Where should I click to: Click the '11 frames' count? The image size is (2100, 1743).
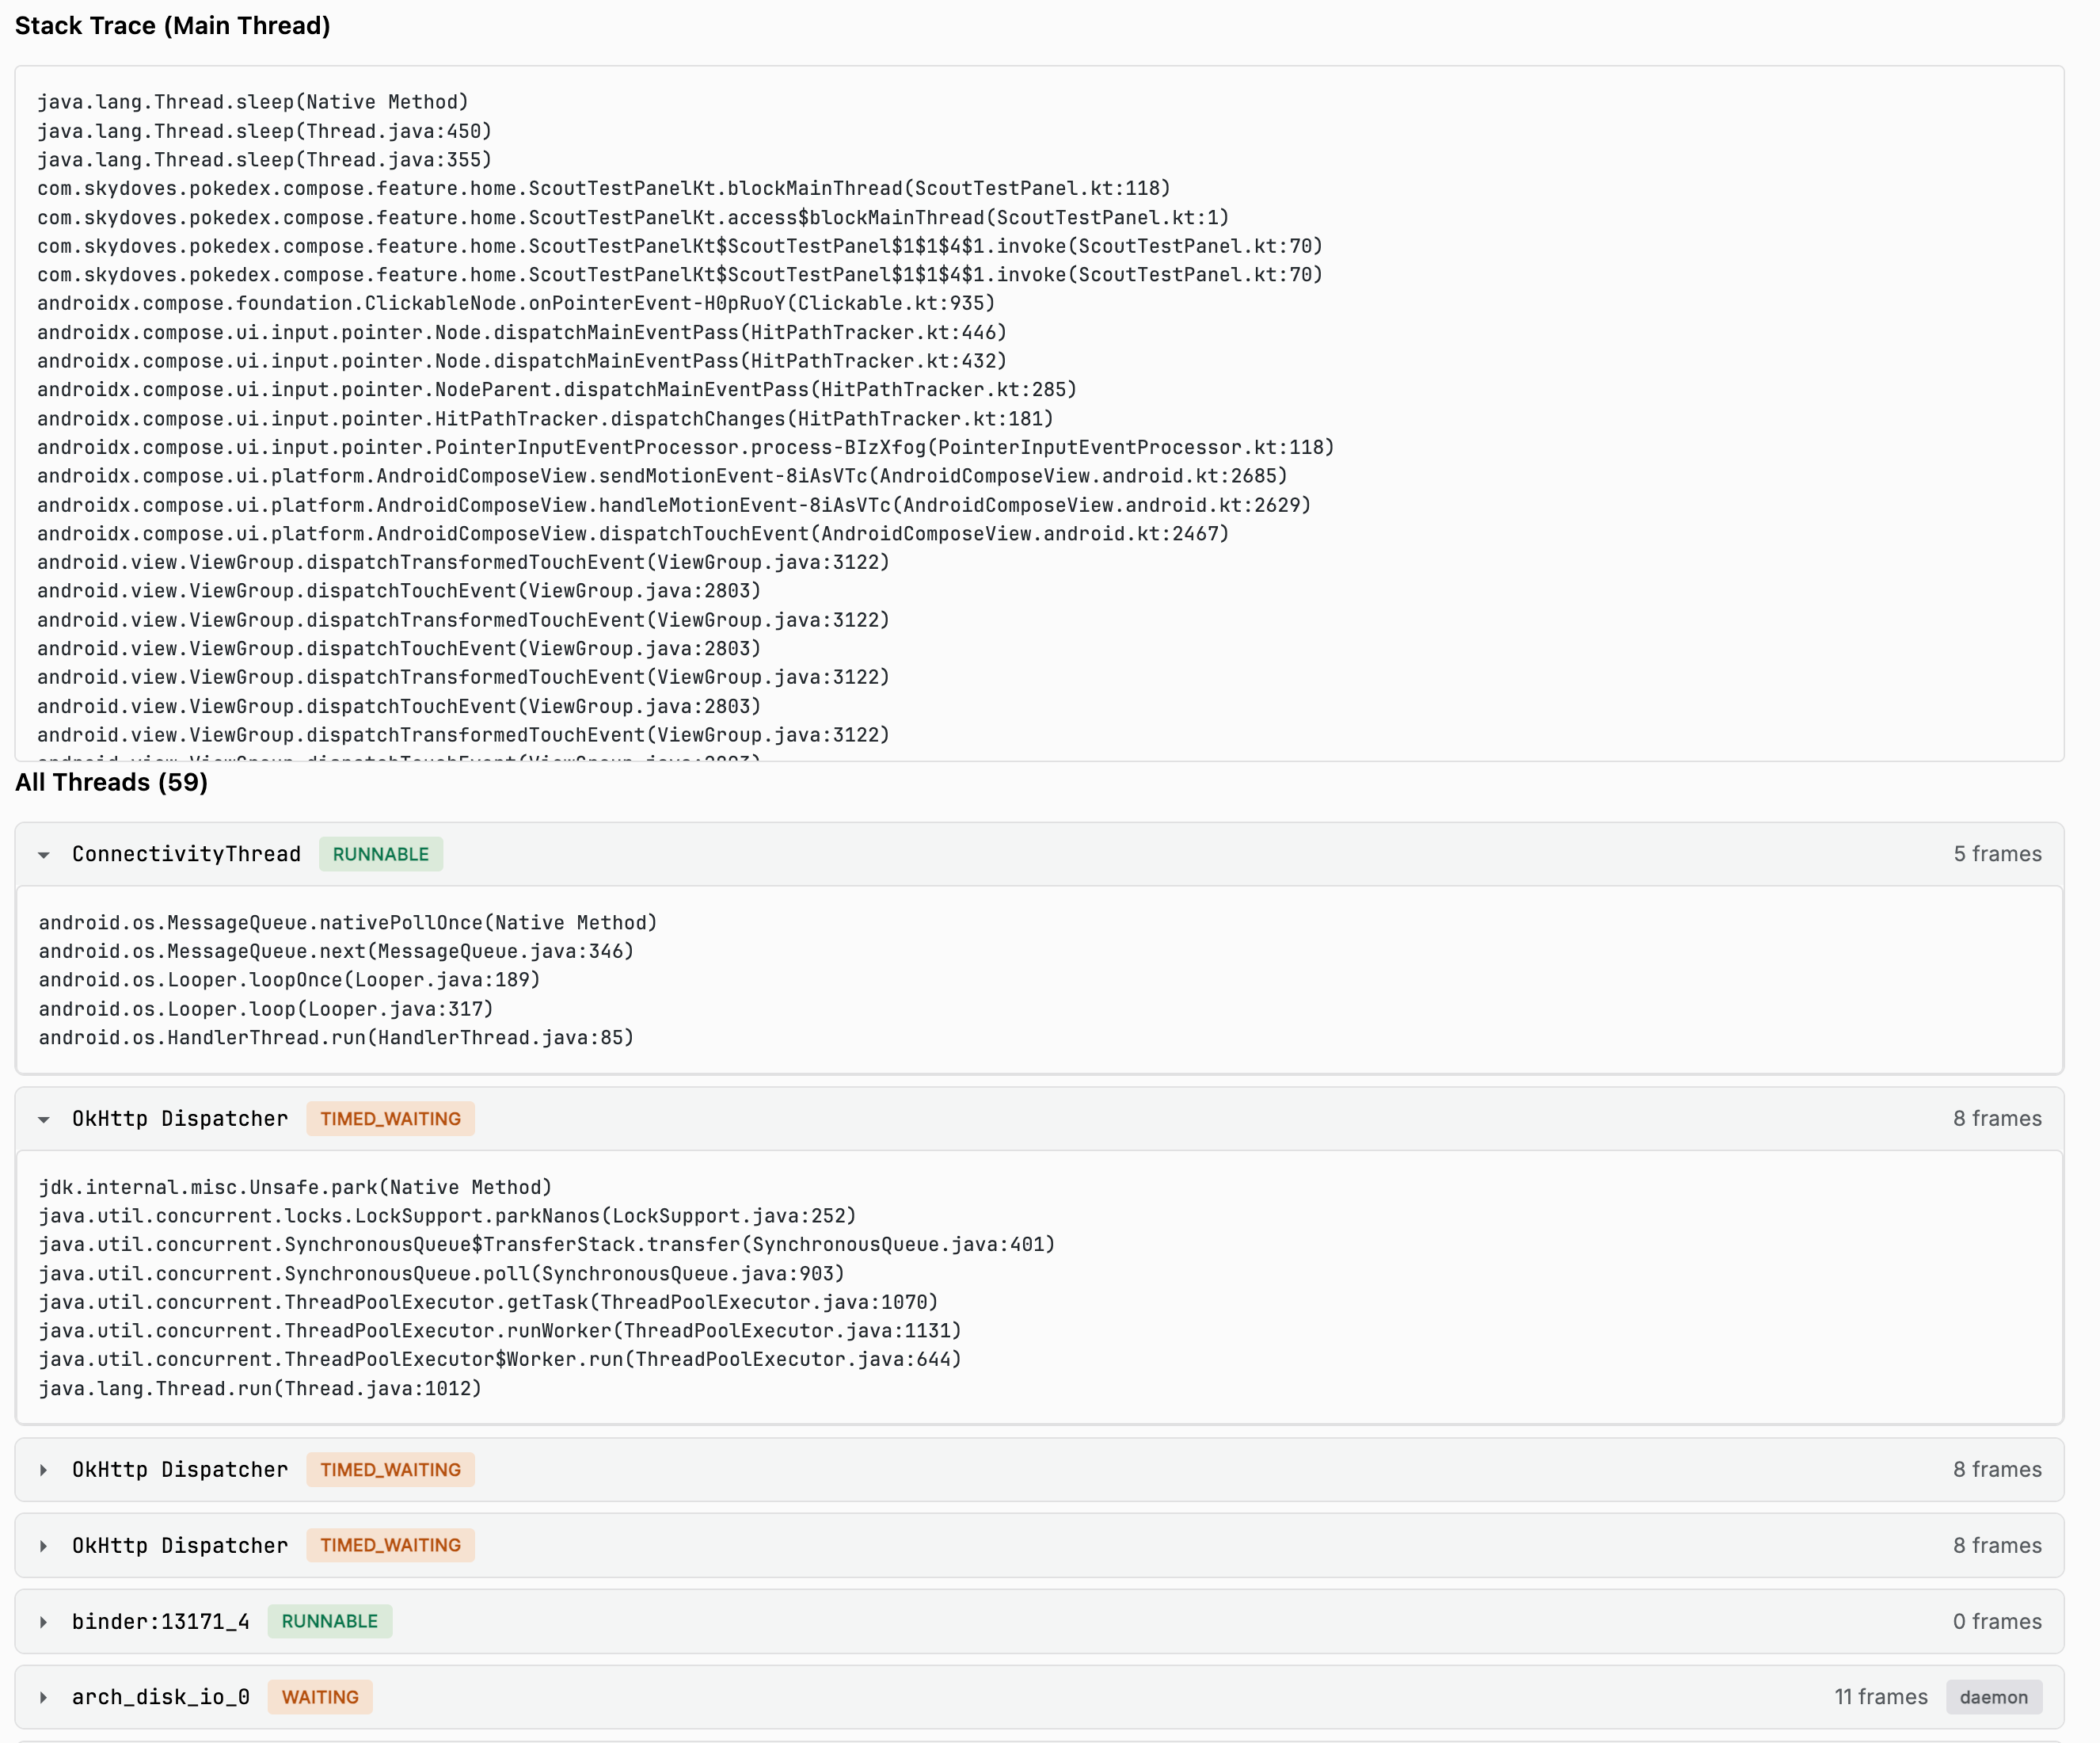pos(1880,1698)
